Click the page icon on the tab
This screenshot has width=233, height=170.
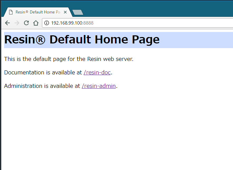(x=11, y=12)
